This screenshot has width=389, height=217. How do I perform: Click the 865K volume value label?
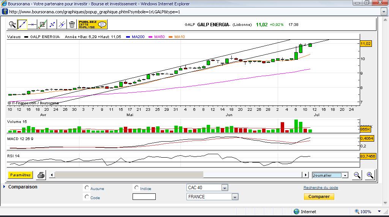click(x=365, y=129)
